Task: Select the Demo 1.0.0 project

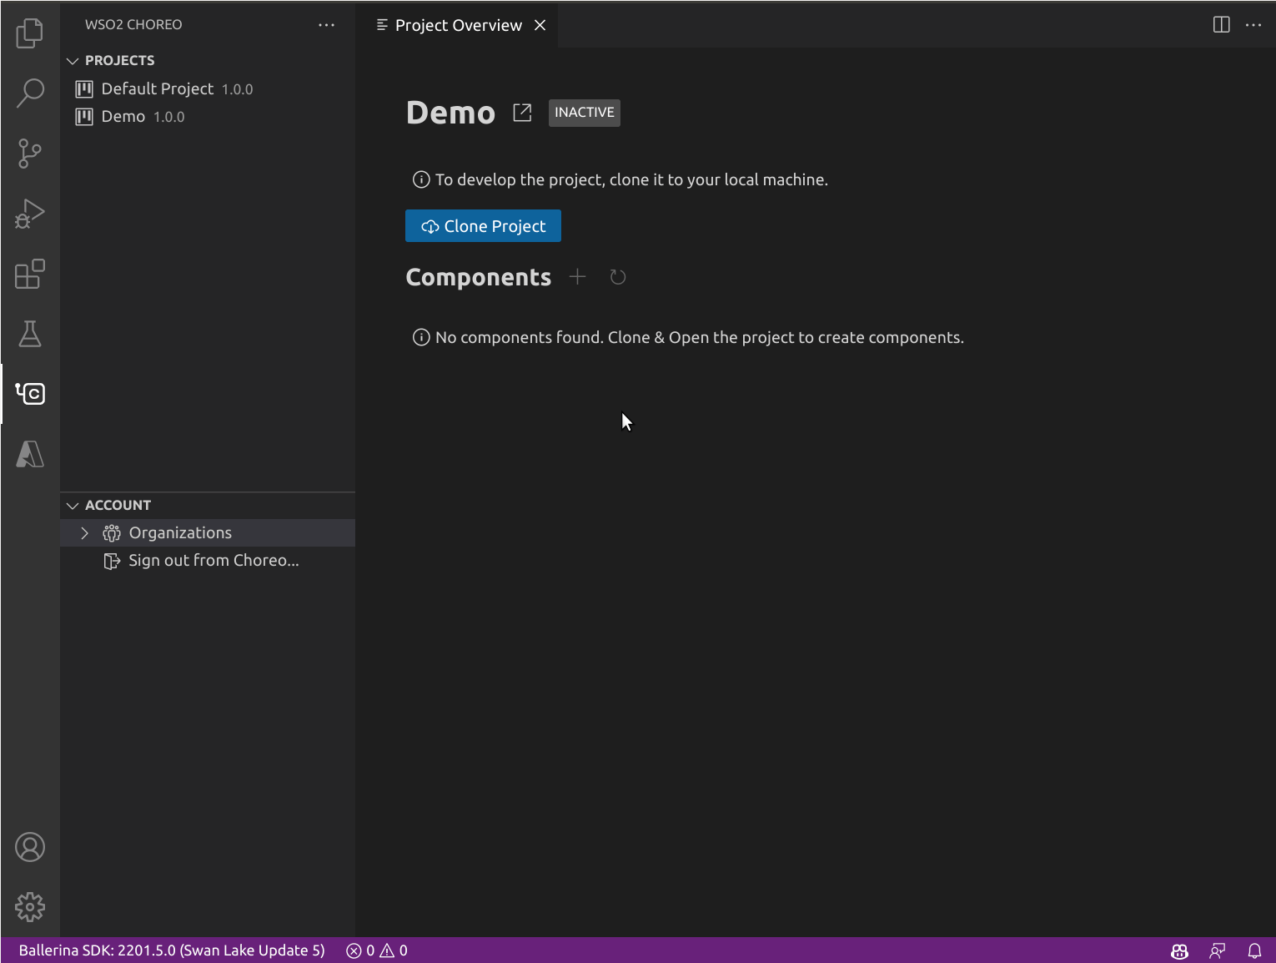Action: pyautogui.click(x=208, y=117)
